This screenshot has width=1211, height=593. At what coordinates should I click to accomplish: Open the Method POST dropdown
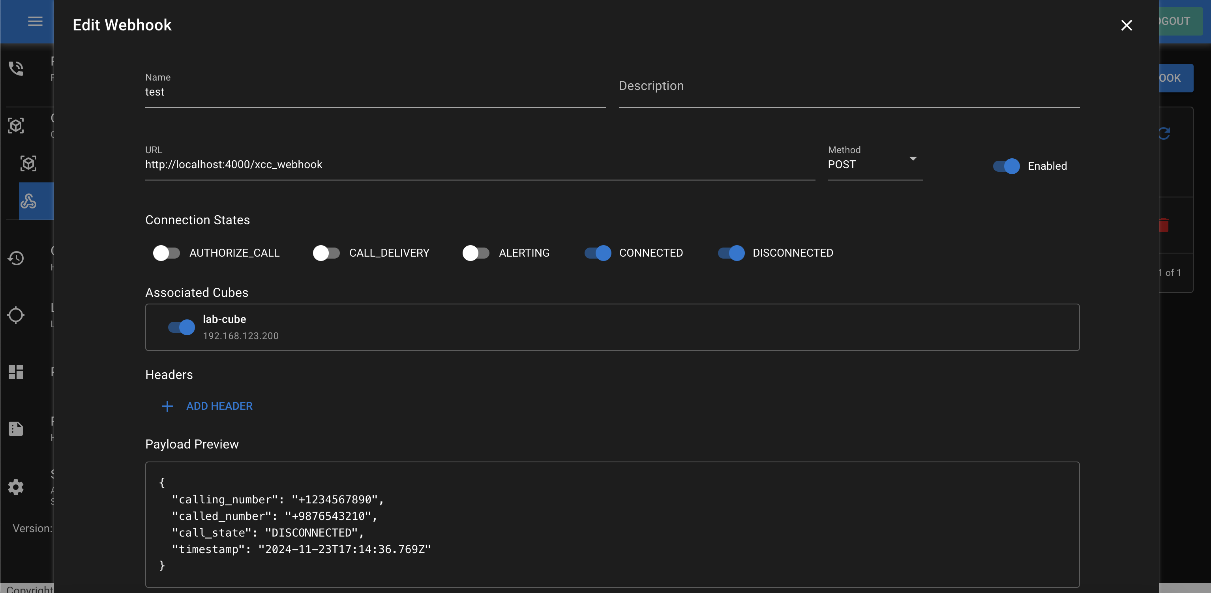[875, 163]
